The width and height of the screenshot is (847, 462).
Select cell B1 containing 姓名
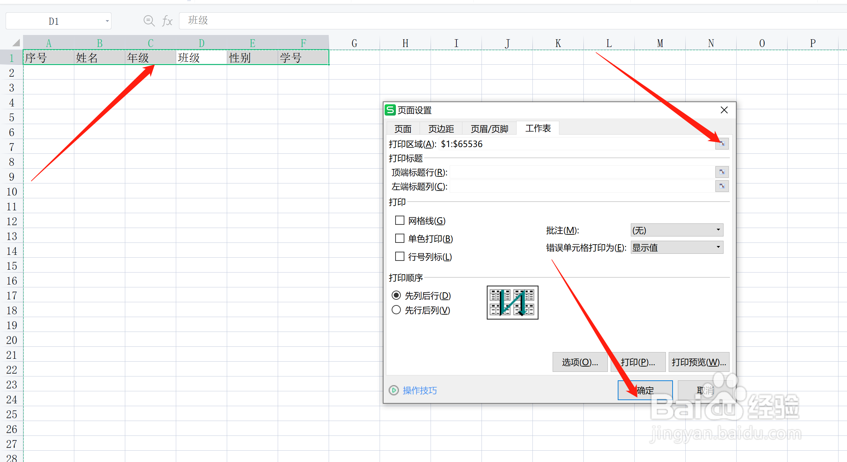[x=100, y=58]
